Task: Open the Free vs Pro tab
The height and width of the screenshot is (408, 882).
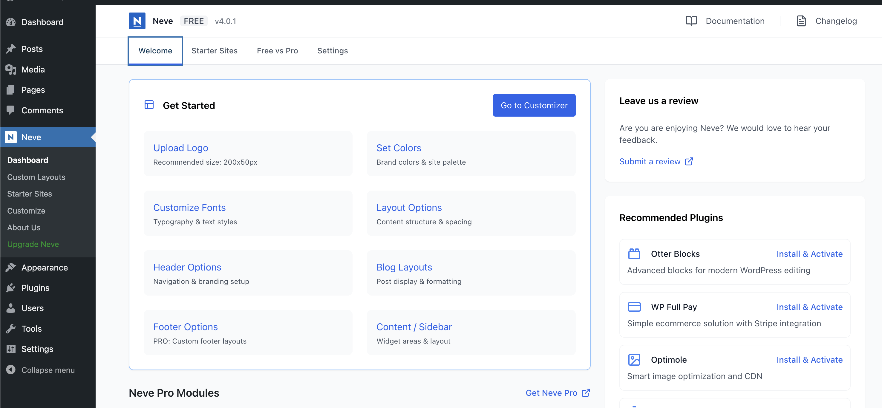Action: coord(277,51)
